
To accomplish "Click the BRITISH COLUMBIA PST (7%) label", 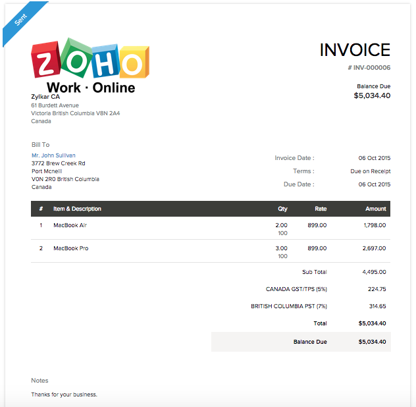I will click(289, 306).
